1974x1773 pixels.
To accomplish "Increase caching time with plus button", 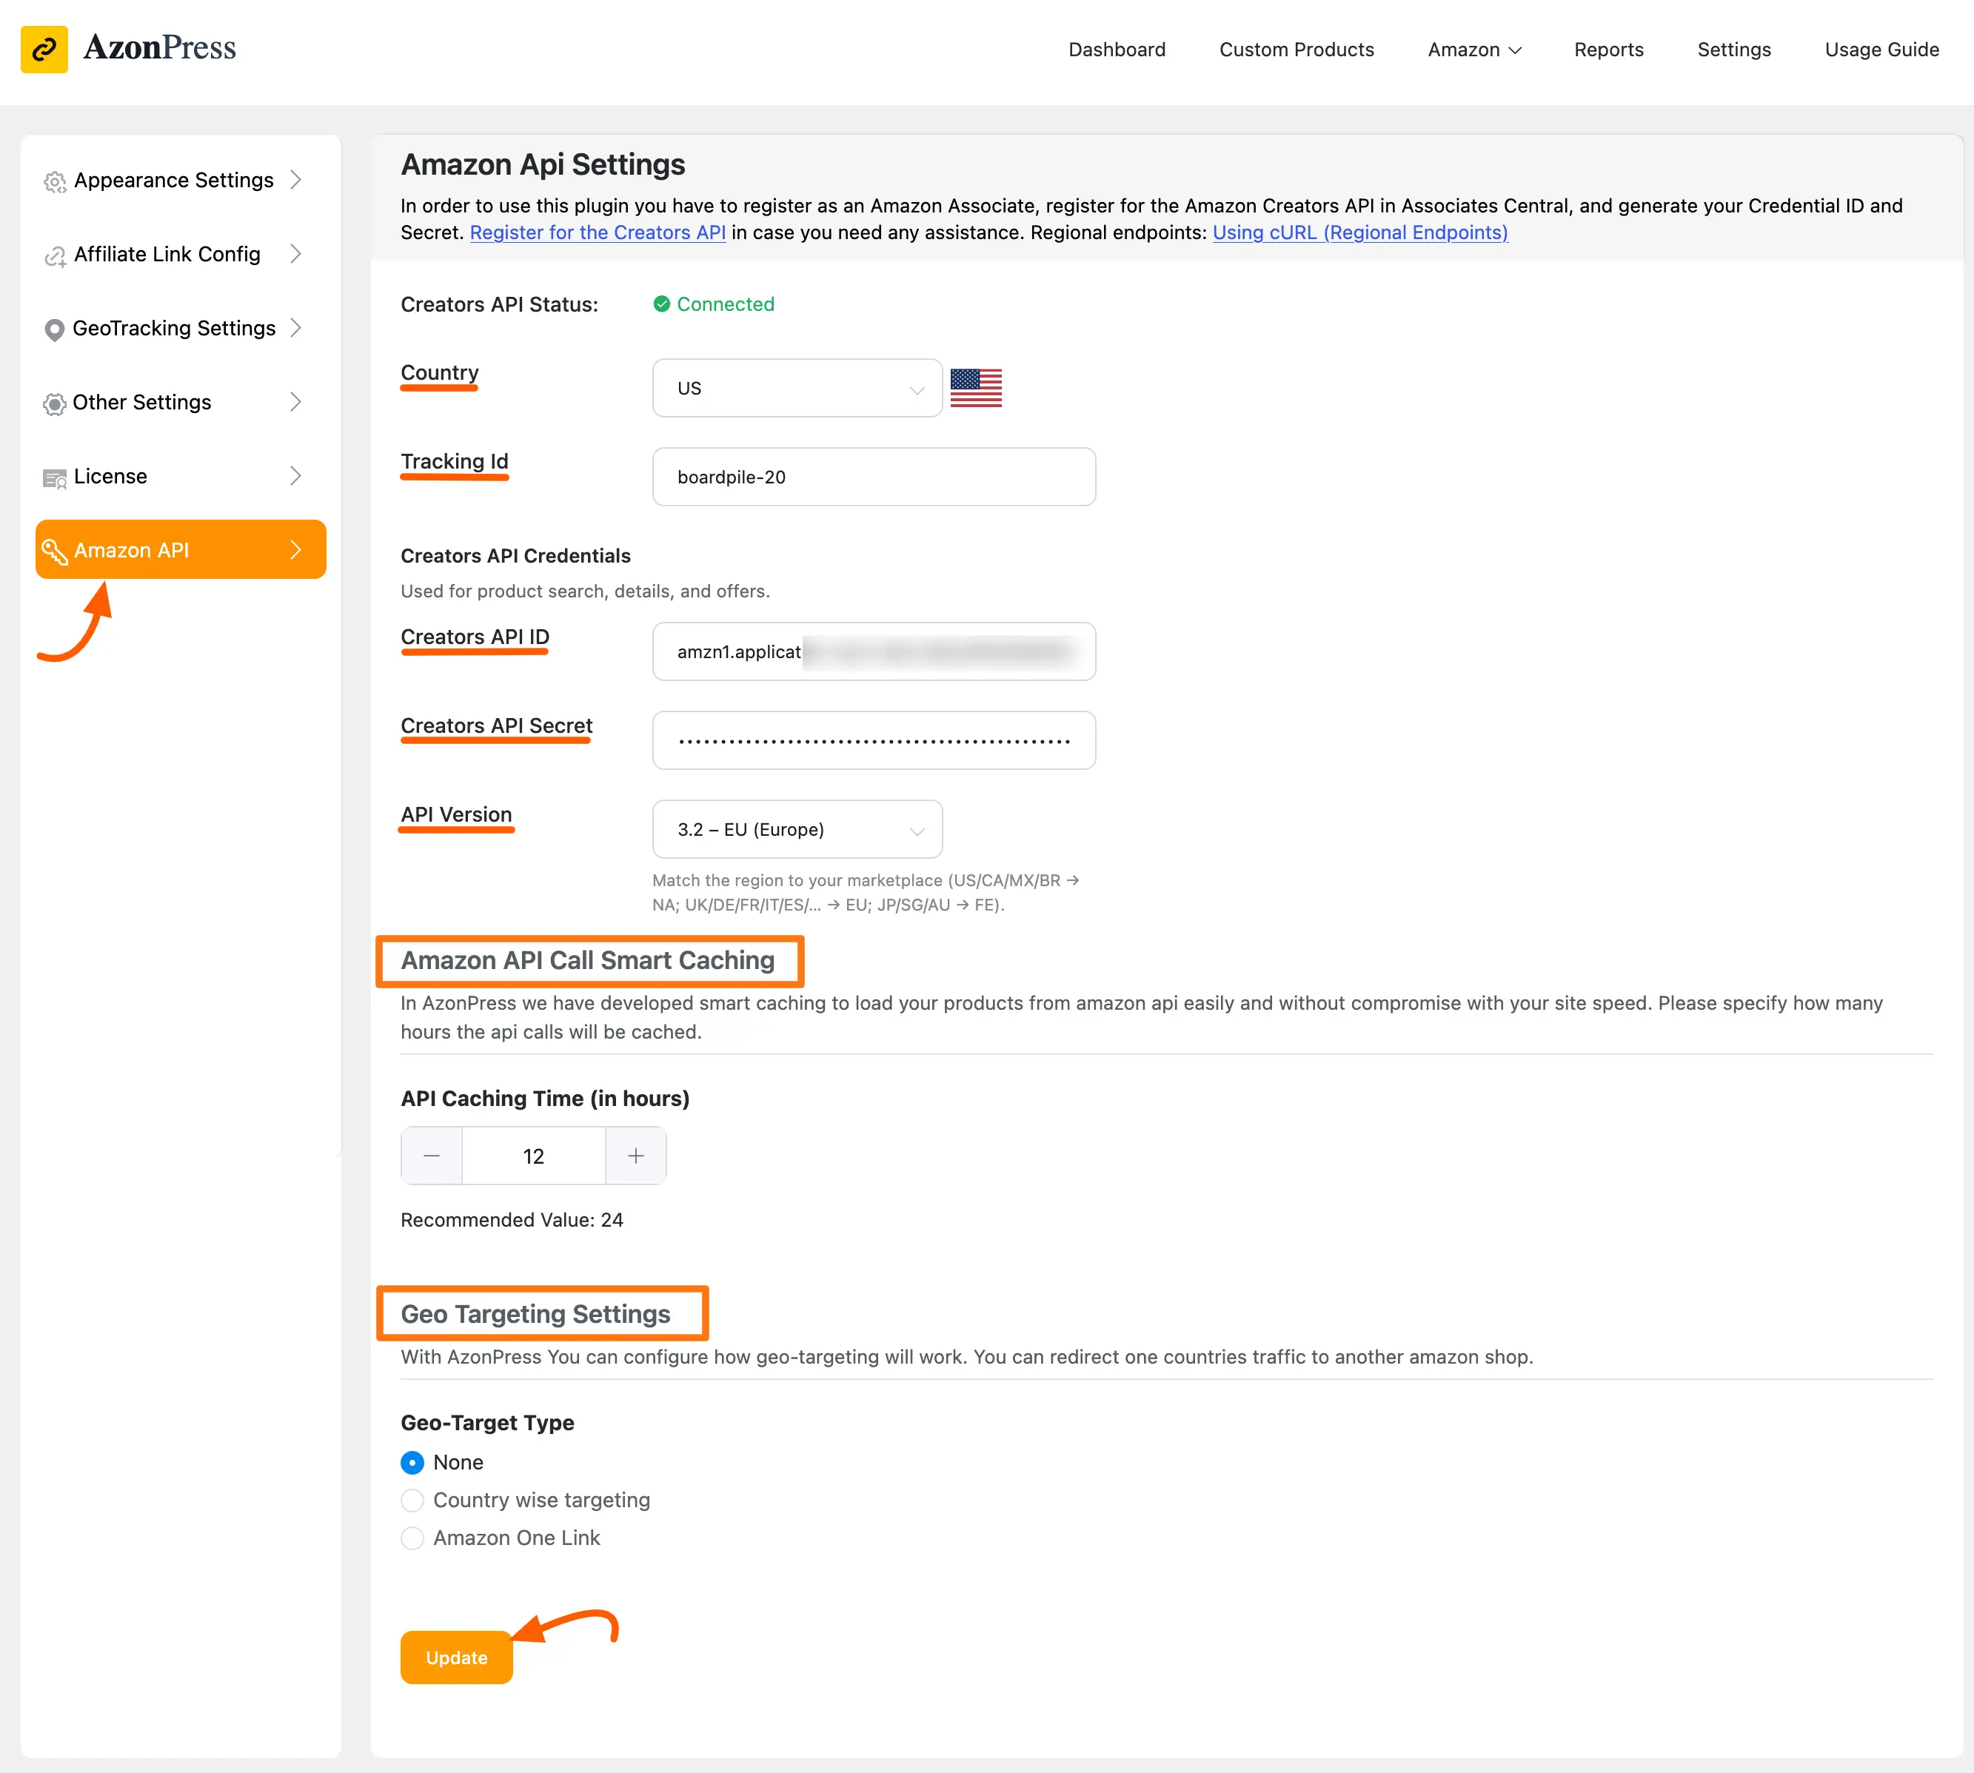I will pyautogui.click(x=635, y=1156).
